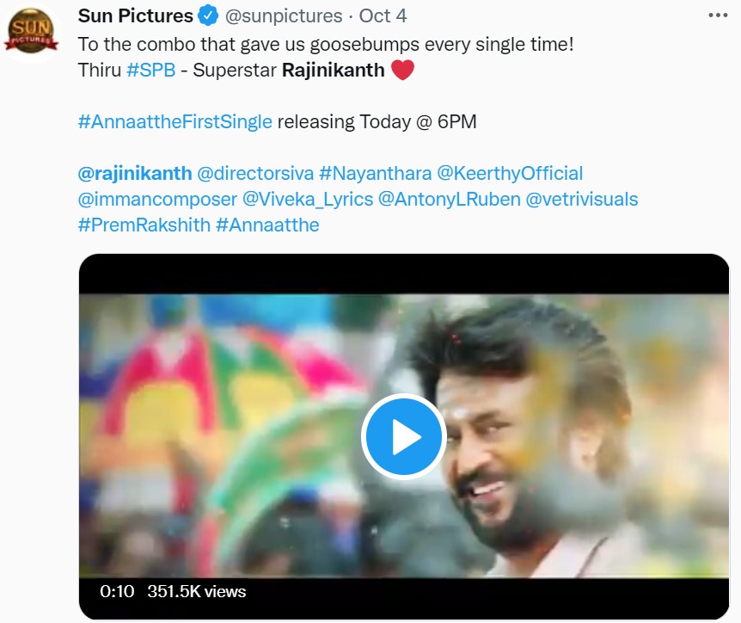
Task: Go to the @immancomposer profile
Action: point(156,199)
